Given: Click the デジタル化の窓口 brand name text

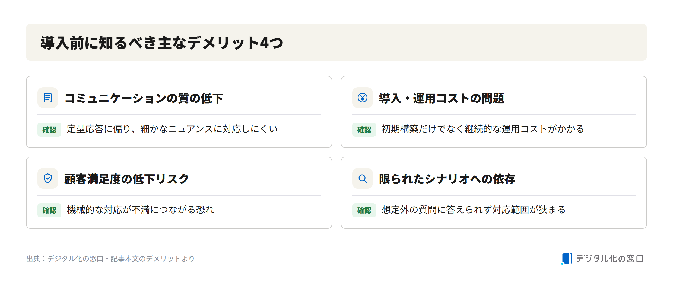Looking at the screenshot, I should pos(610,259).
